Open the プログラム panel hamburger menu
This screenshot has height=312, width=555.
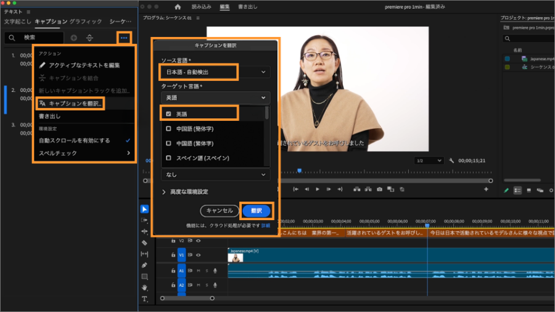point(198,18)
